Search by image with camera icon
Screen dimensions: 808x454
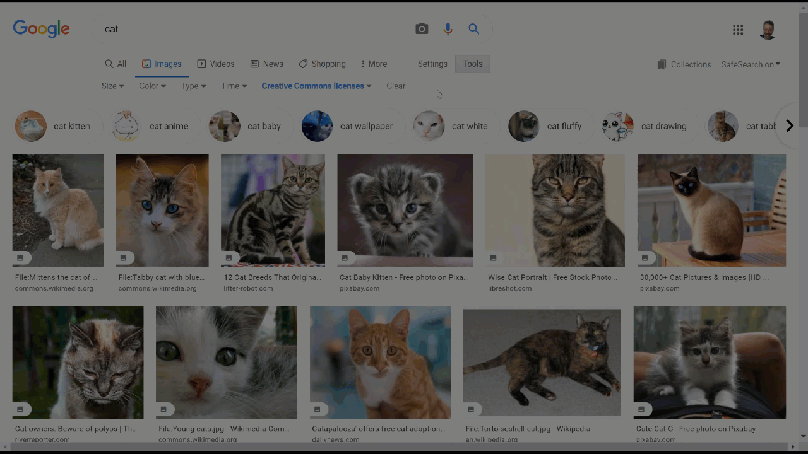pyautogui.click(x=422, y=29)
